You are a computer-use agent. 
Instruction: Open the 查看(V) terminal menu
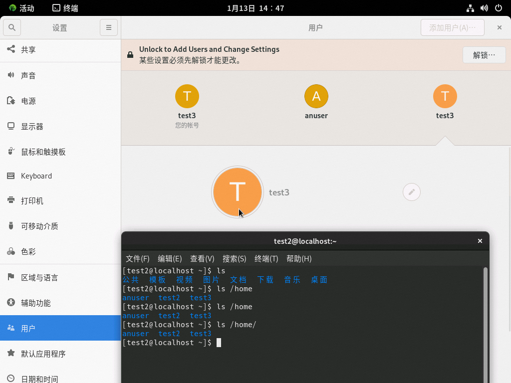pyautogui.click(x=202, y=258)
